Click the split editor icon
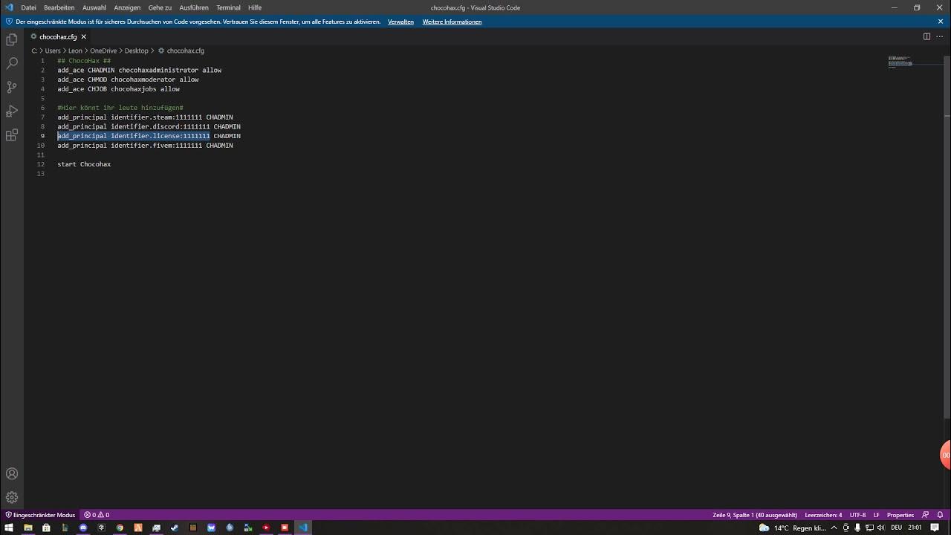This screenshot has height=535, width=951. pos(926,36)
